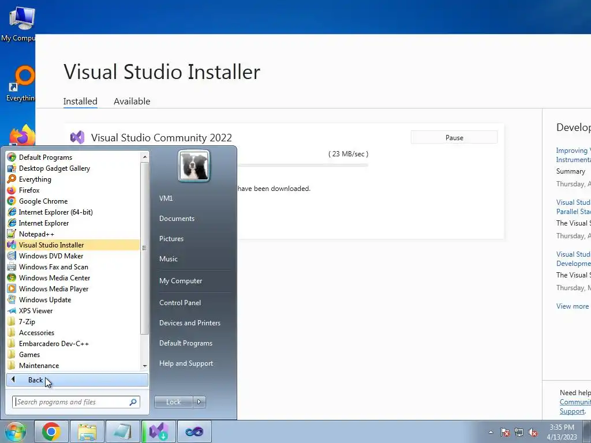Open Help and Support
This screenshot has width=591, height=443.
pos(186,363)
